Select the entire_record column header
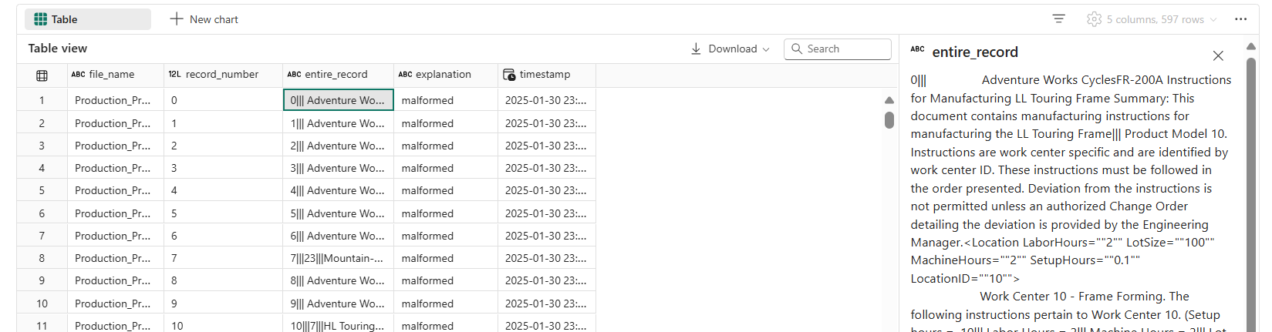The height and width of the screenshot is (332, 1272). pos(336,75)
